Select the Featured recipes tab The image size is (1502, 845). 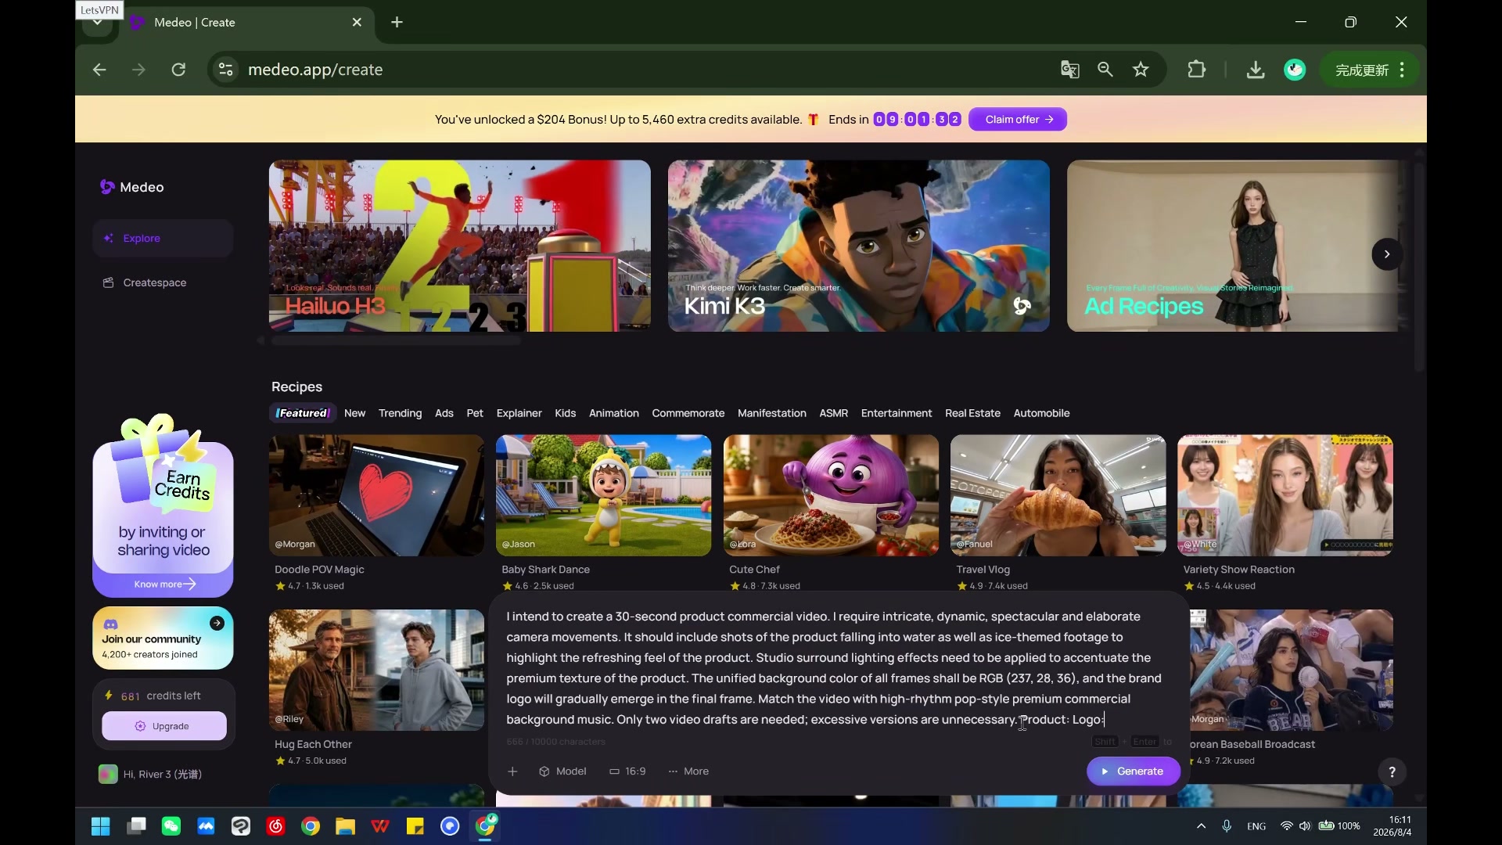click(x=303, y=413)
